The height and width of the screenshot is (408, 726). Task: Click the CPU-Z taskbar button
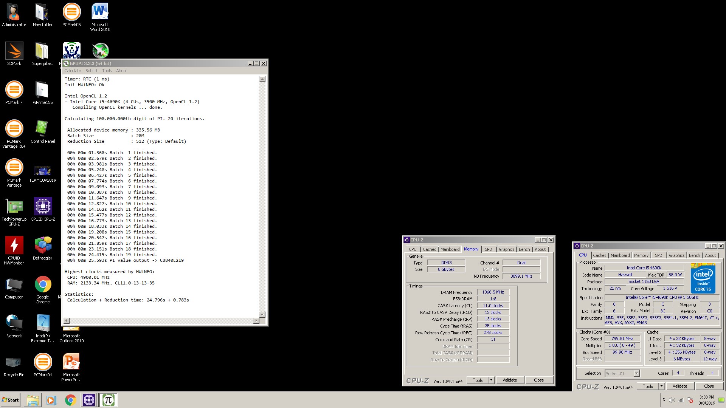point(89,400)
